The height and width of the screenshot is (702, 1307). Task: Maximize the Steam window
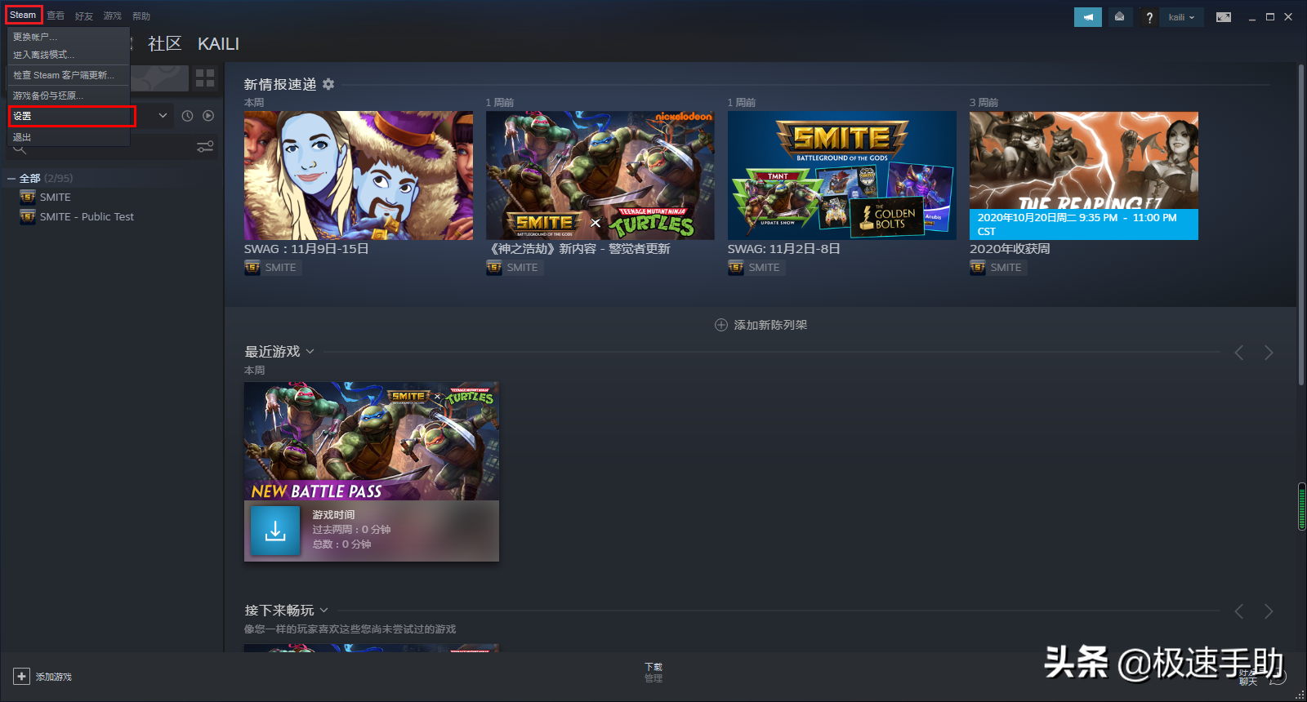pyautogui.click(x=1270, y=17)
